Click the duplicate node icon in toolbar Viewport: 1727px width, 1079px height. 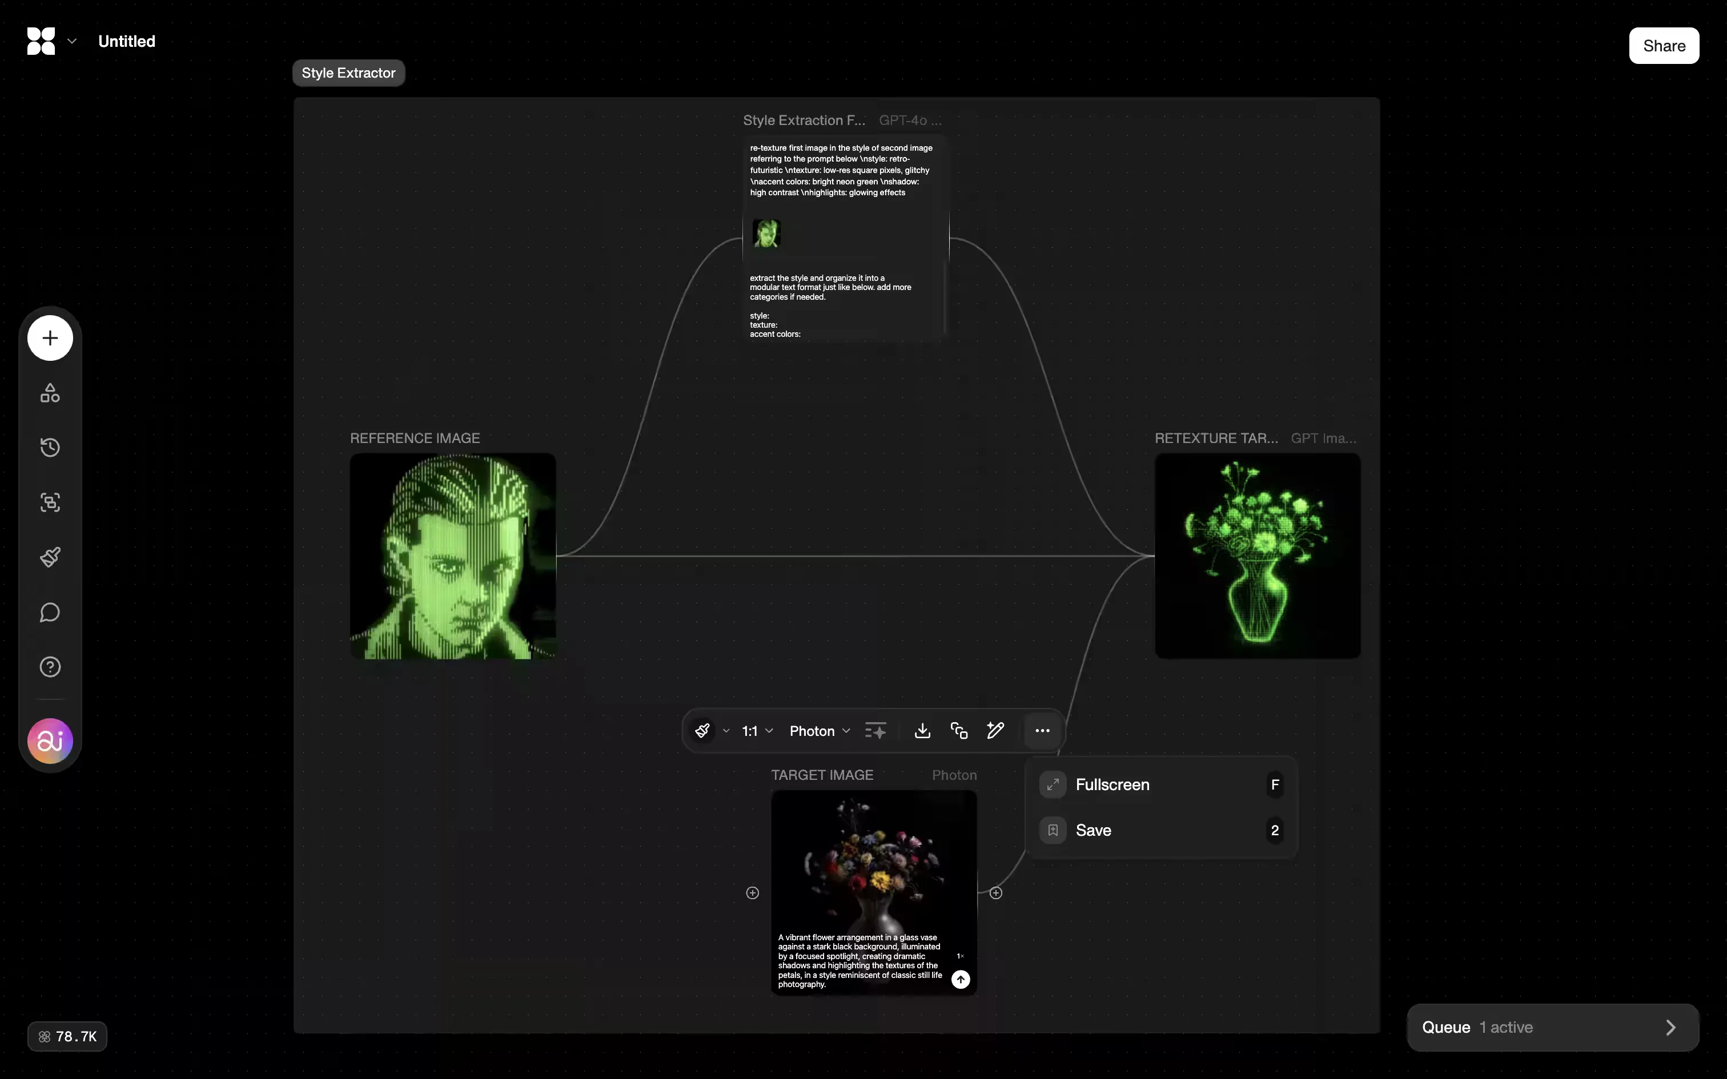pos(959,730)
